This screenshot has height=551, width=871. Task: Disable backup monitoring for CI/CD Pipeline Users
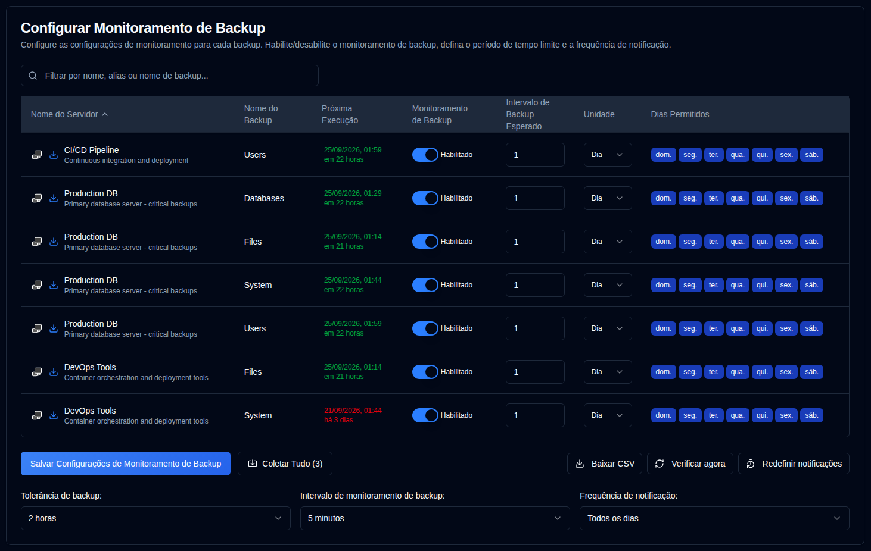[425, 155]
